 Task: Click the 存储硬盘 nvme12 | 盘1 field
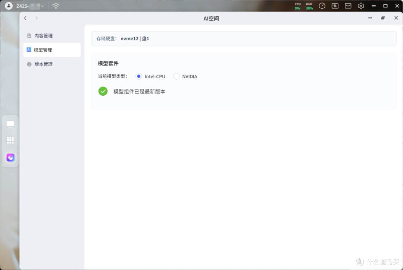pos(244,39)
